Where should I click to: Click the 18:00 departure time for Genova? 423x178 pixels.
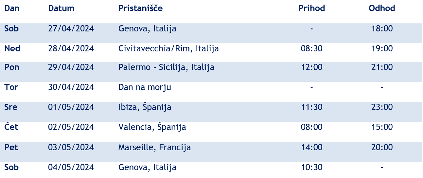point(382,29)
